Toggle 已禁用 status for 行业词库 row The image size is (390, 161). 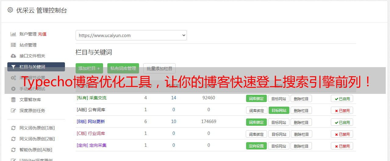342,134
